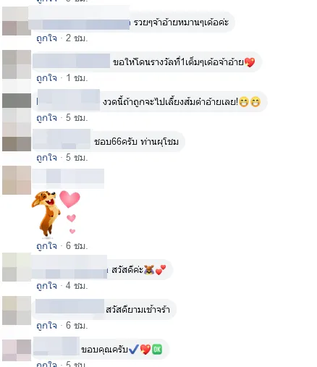Open avatar of the ชอบ66ครับ commenter
This screenshot has width=317, height=367.
17,137
